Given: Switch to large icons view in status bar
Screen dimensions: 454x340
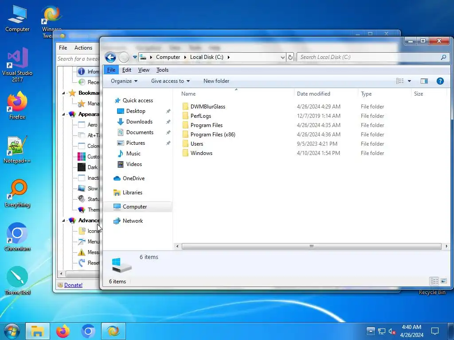Looking at the screenshot, I should (443, 281).
